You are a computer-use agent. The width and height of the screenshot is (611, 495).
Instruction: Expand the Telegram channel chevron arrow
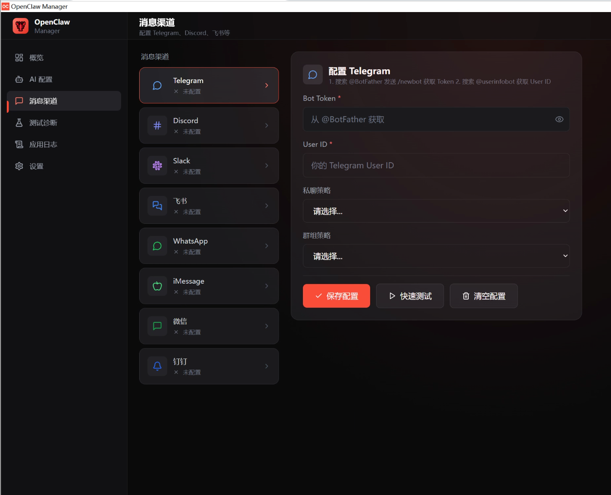pos(267,85)
